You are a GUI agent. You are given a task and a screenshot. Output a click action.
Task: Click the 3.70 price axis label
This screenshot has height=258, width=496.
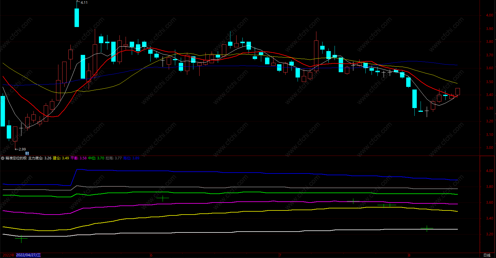coord(490,55)
